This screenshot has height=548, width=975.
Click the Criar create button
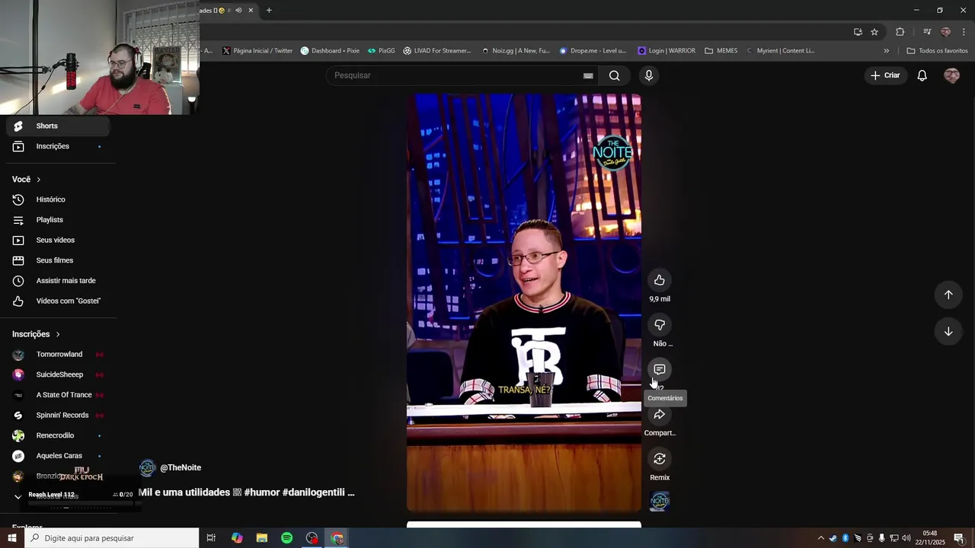885,75
